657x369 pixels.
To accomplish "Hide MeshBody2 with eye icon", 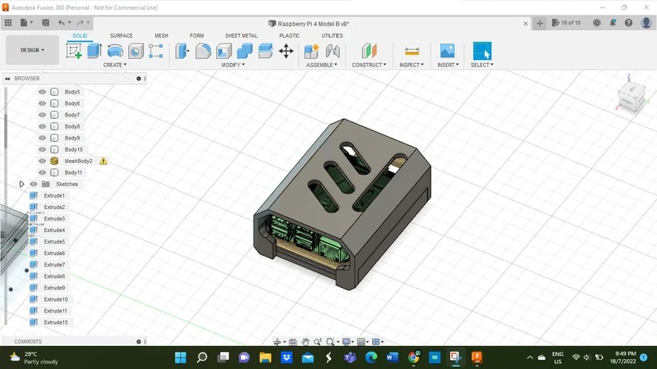I will click(43, 161).
